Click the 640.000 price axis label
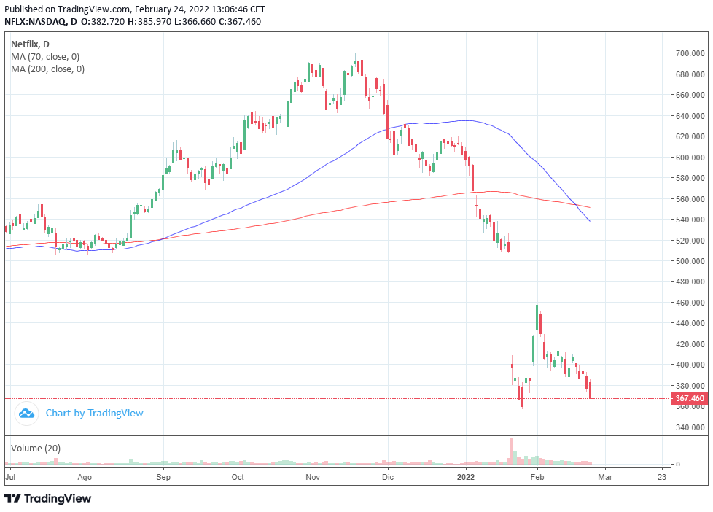 tap(690, 115)
